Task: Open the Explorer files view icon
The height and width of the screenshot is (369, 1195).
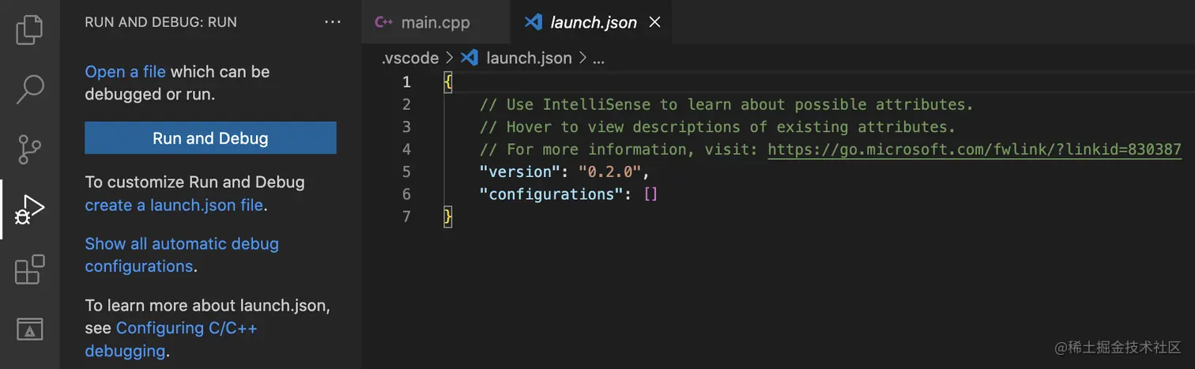Action: pyautogui.click(x=30, y=28)
